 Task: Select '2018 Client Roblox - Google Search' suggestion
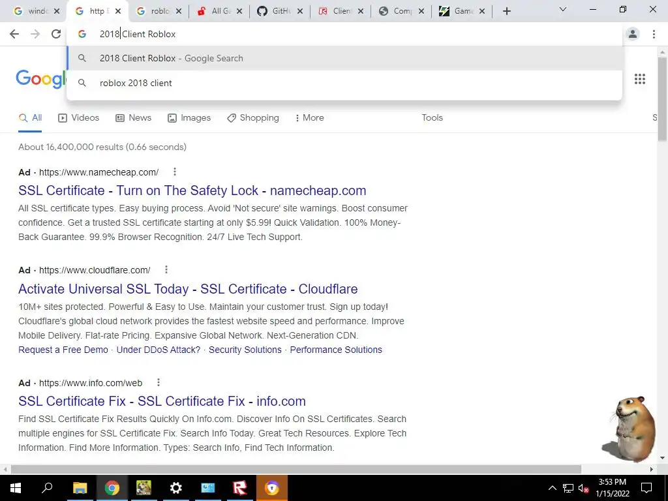(x=344, y=58)
